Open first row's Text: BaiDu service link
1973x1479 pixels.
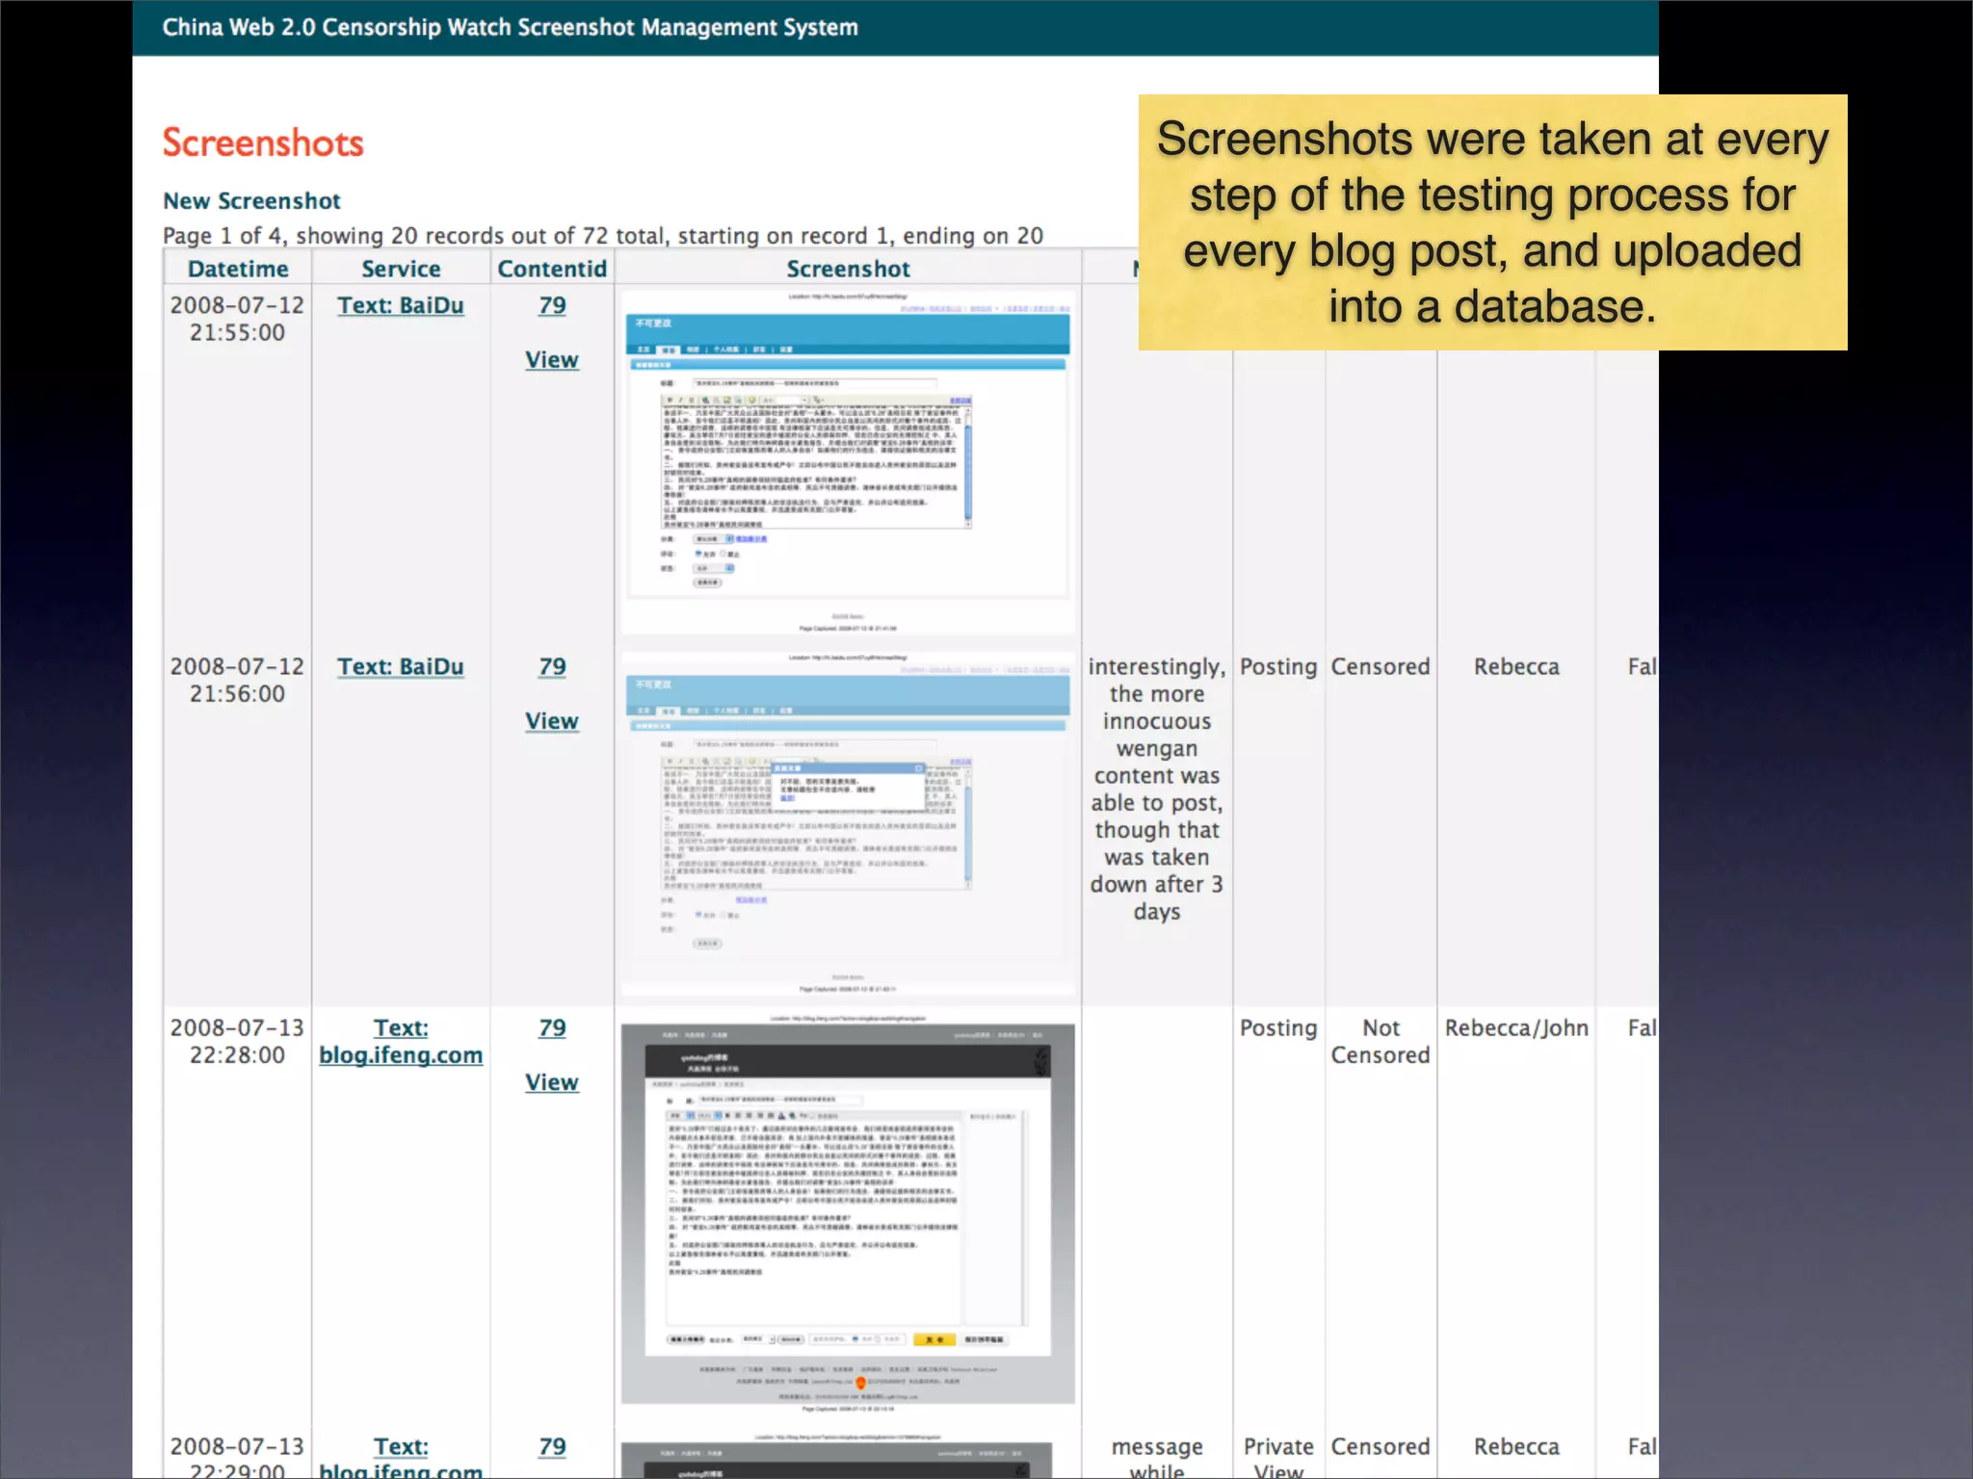pos(401,306)
